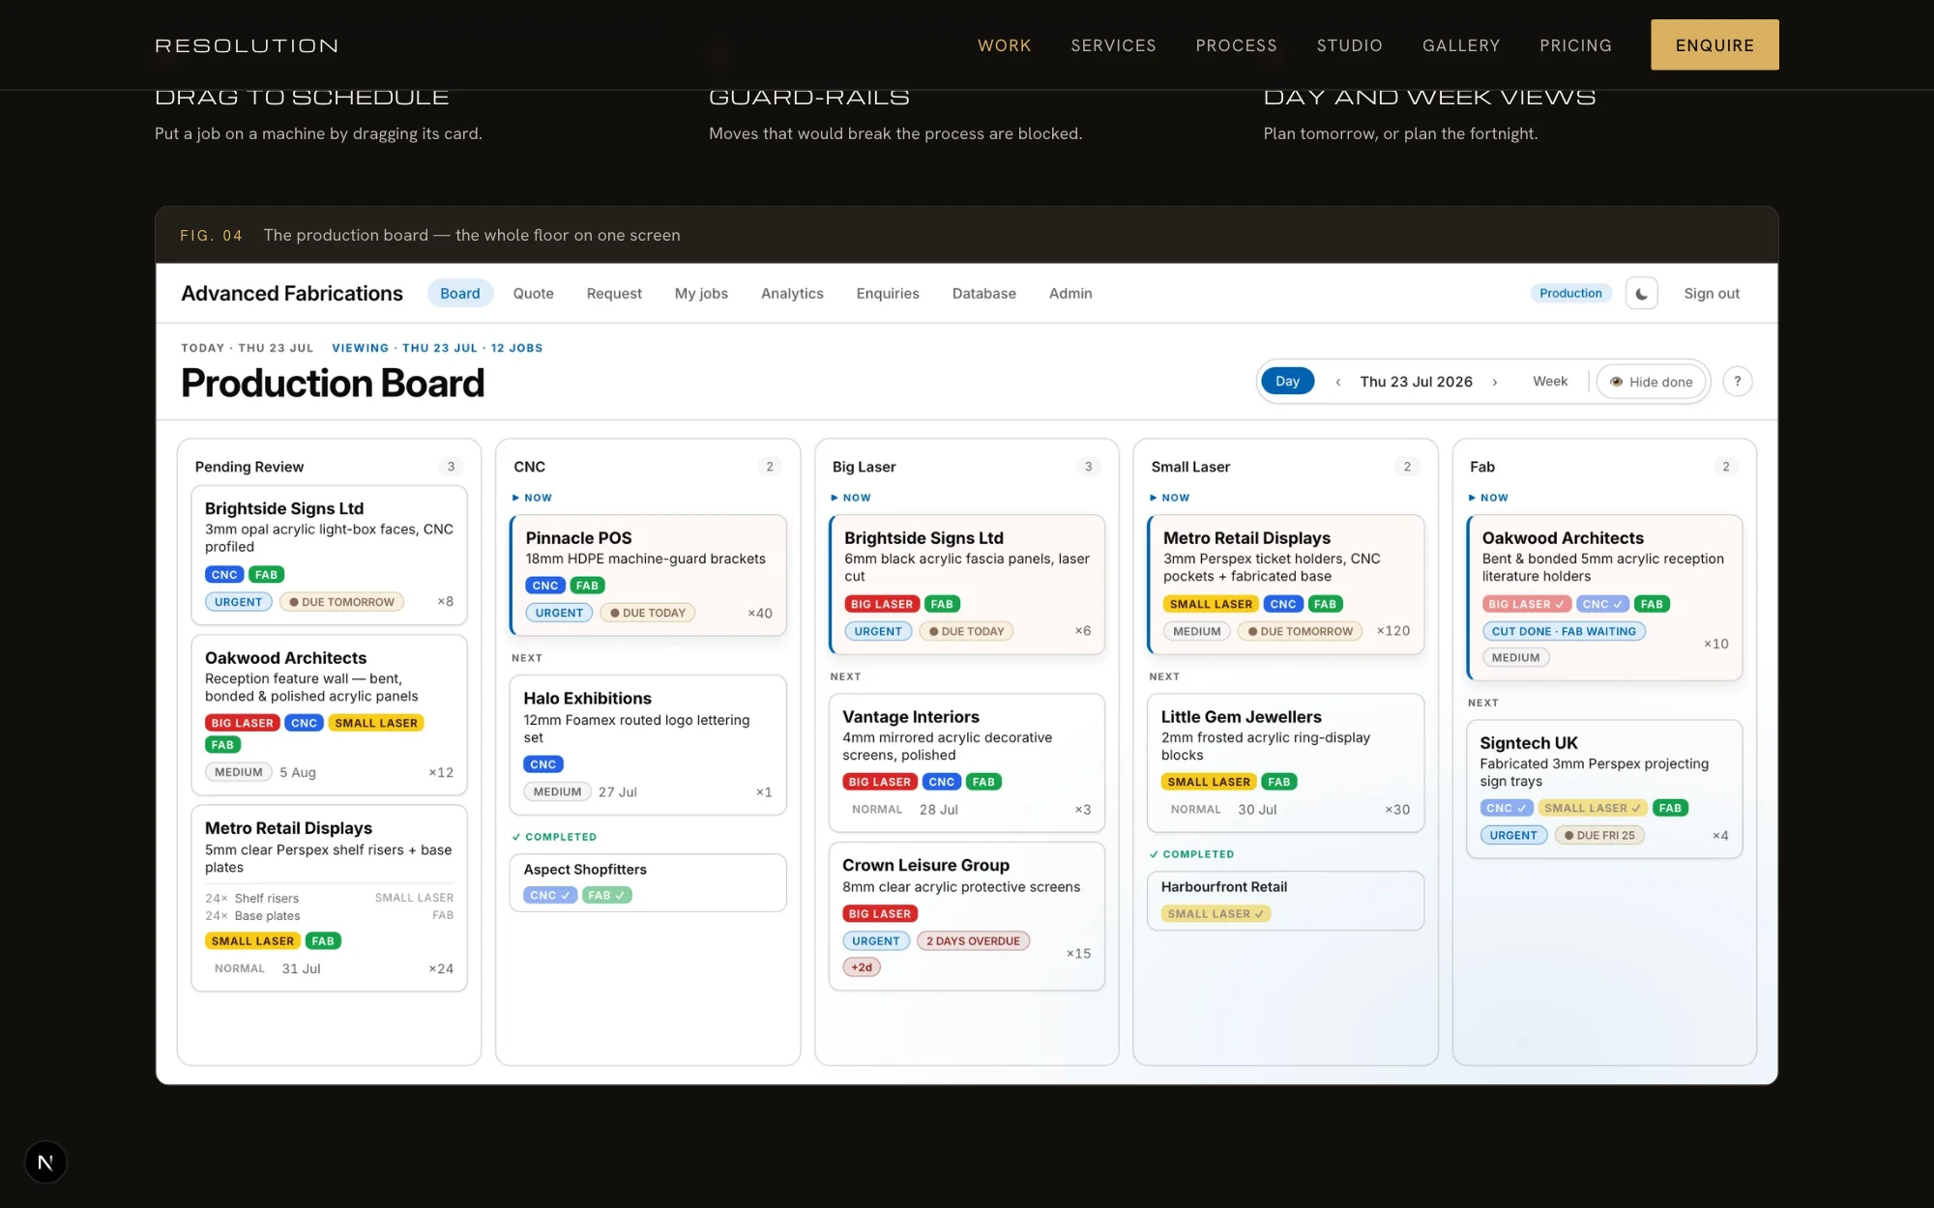
Task: Open Oakwood Architects card in Fab column
Action: pyautogui.click(x=1604, y=597)
